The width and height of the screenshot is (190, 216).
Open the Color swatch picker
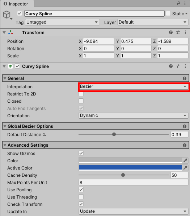click(x=130, y=160)
